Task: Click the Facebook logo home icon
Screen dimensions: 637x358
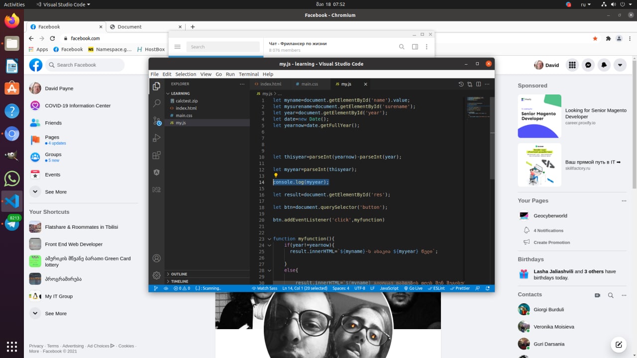Action: tap(36, 65)
